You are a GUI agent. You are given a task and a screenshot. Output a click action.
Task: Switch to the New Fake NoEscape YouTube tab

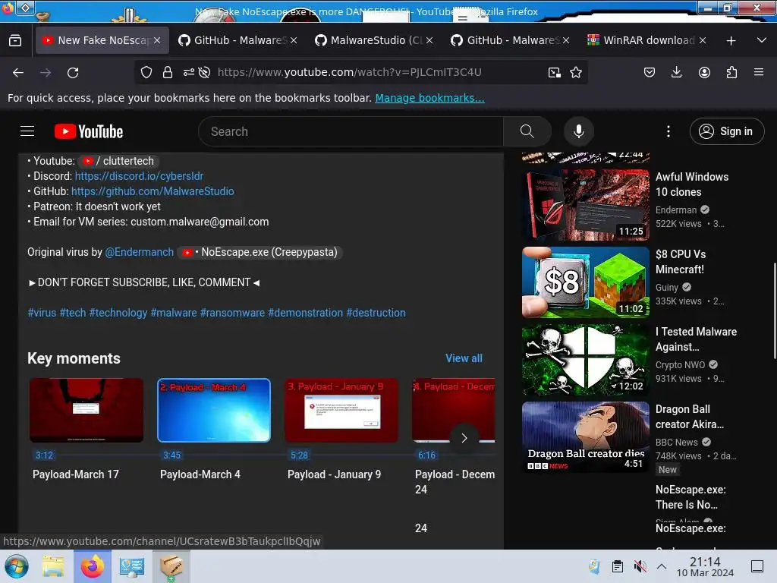coord(101,41)
